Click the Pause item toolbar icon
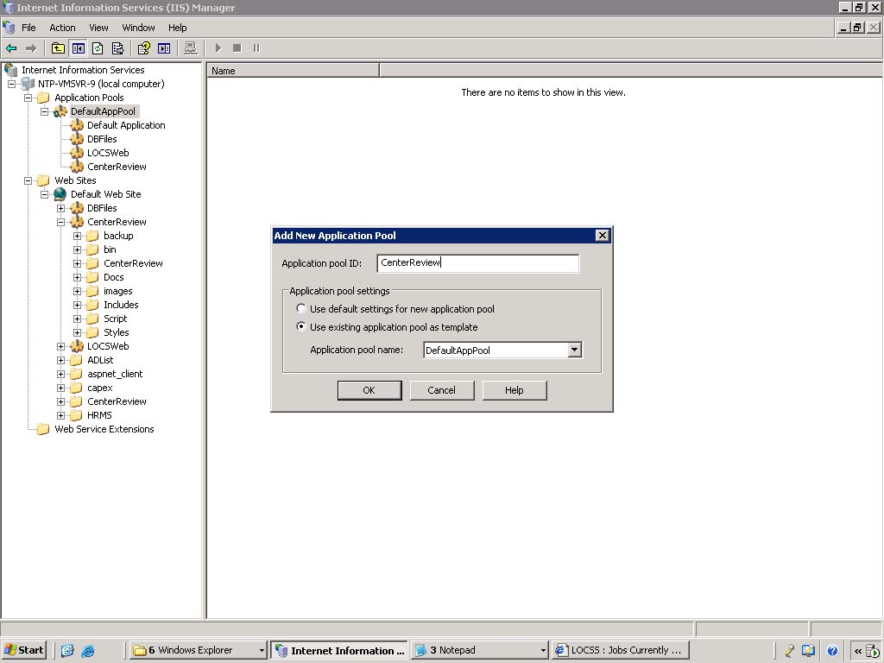Viewport: 884px width, 663px height. point(256,48)
